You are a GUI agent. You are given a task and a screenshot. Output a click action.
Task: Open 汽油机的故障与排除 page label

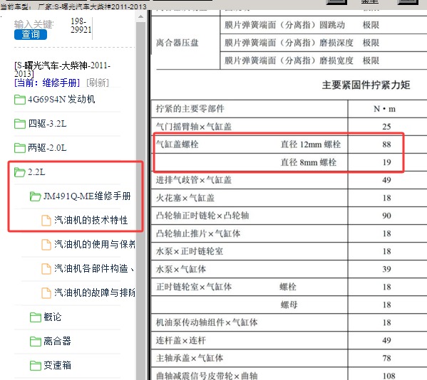[95, 293]
